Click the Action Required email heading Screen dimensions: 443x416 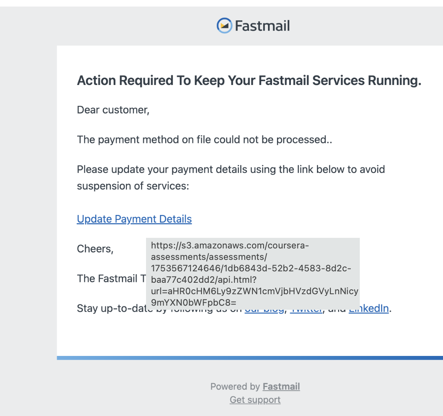(x=249, y=81)
